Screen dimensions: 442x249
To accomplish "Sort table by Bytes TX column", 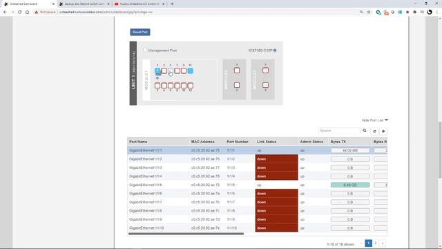I will [x=338, y=142].
